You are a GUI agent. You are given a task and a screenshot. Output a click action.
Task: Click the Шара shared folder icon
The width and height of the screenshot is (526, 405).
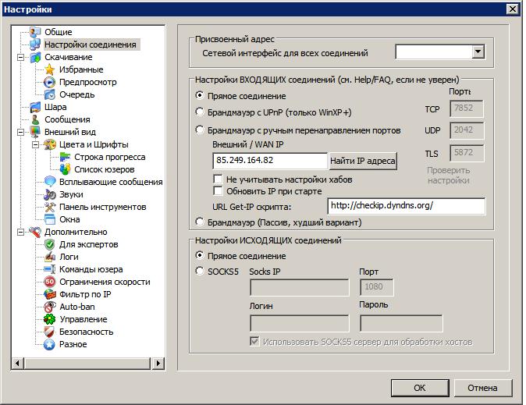(x=35, y=107)
